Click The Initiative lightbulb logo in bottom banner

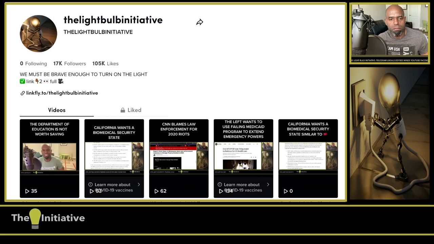(x=35, y=218)
